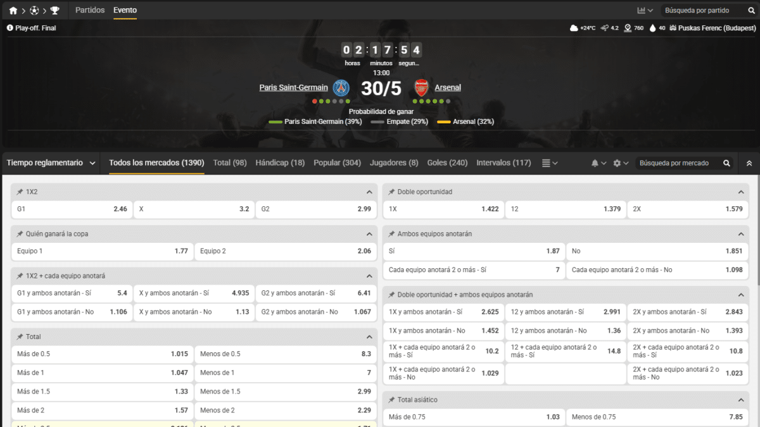Pick Menos de 2 at 2.29
760x427 pixels.
[x=286, y=411]
